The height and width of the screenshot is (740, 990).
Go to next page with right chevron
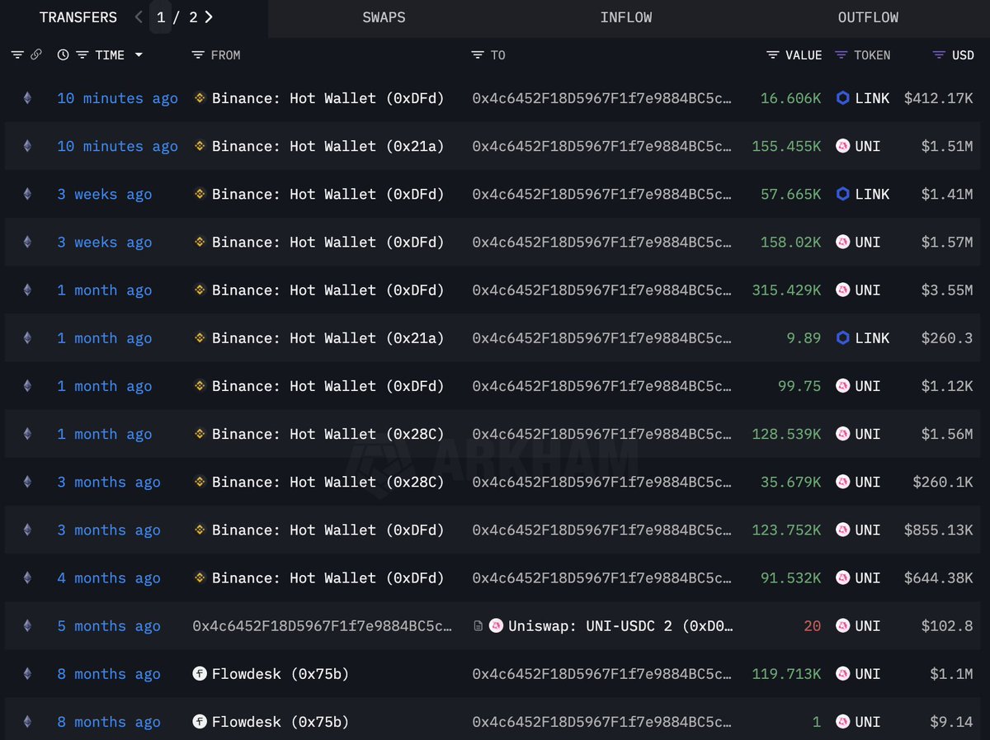point(209,16)
